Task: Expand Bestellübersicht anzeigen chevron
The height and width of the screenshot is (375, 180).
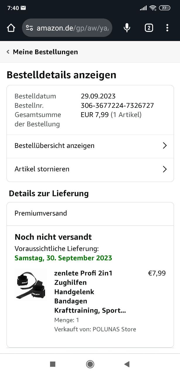Action: (x=165, y=146)
